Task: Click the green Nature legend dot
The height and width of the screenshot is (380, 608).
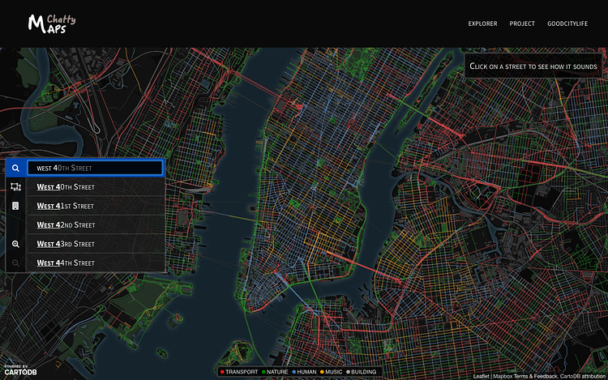Action: (x=263, y=372)
